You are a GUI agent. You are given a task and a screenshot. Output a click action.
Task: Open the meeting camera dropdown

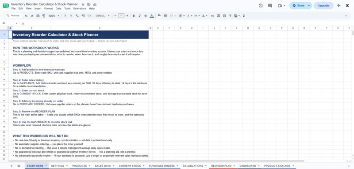(284, 6)
